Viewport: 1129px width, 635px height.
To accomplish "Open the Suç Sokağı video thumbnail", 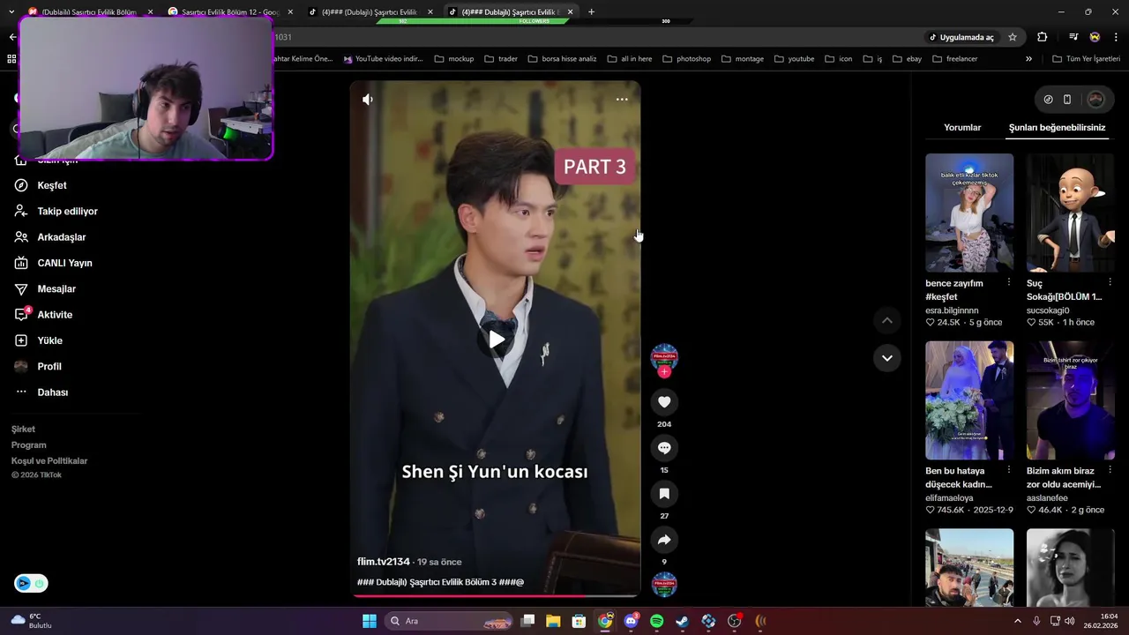I will coord(1070,213).
